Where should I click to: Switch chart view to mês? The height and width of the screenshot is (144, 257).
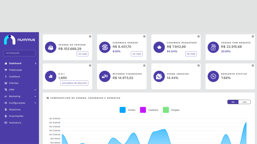(244, 102)
